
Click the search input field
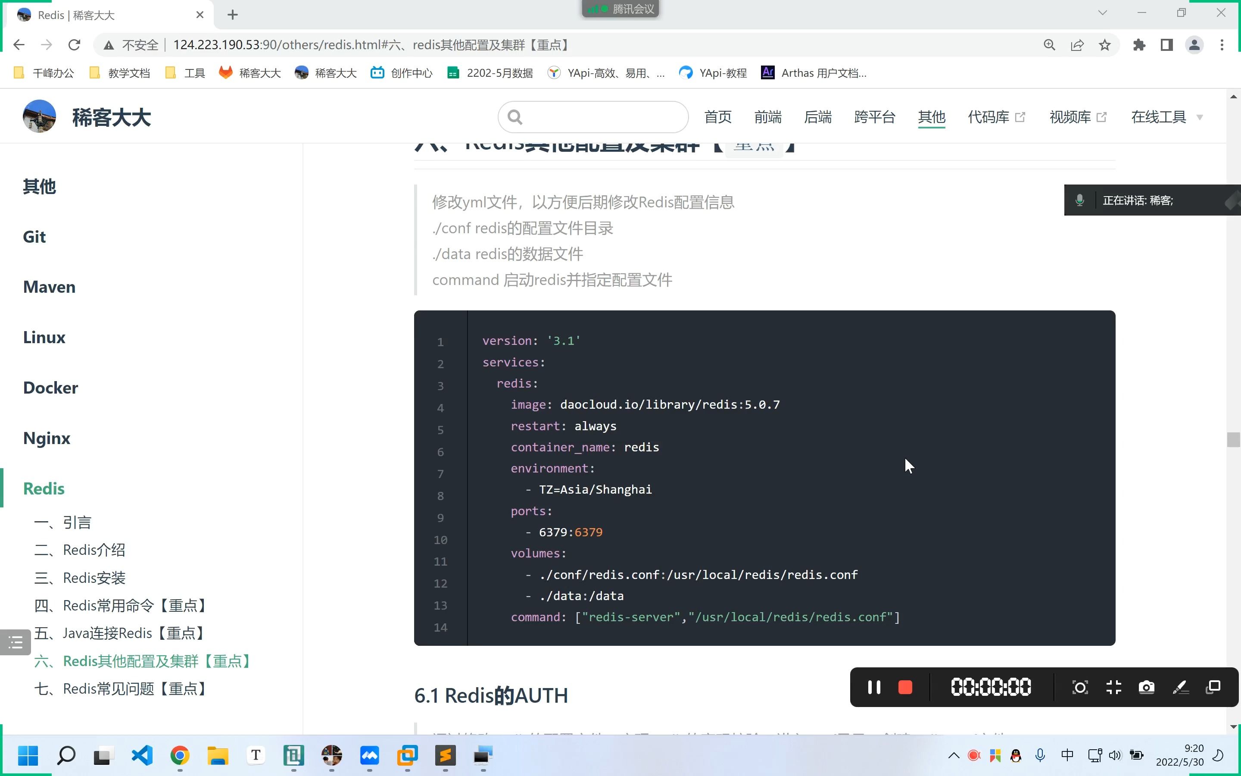click(593, 116)
